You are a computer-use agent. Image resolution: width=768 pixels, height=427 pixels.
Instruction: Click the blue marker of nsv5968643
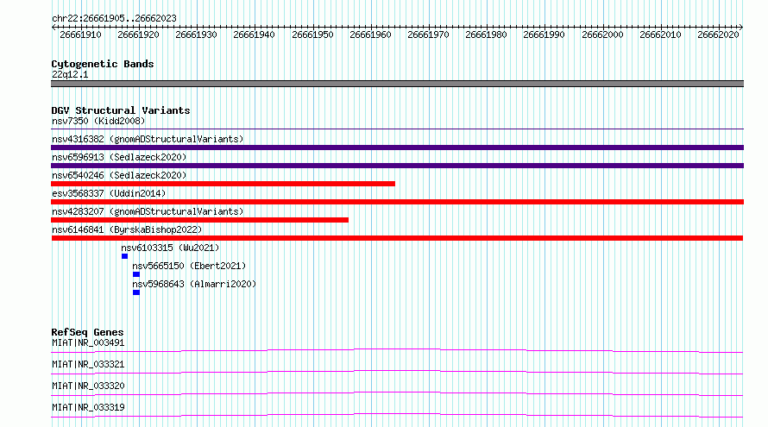136,292
